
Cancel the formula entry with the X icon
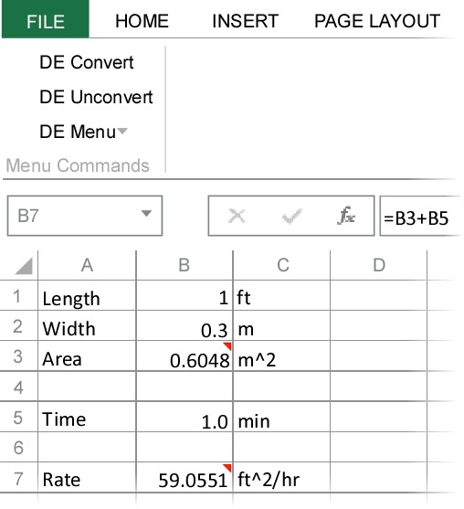point(237,216)
